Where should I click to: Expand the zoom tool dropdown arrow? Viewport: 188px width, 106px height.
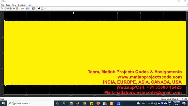coord(30,9)
